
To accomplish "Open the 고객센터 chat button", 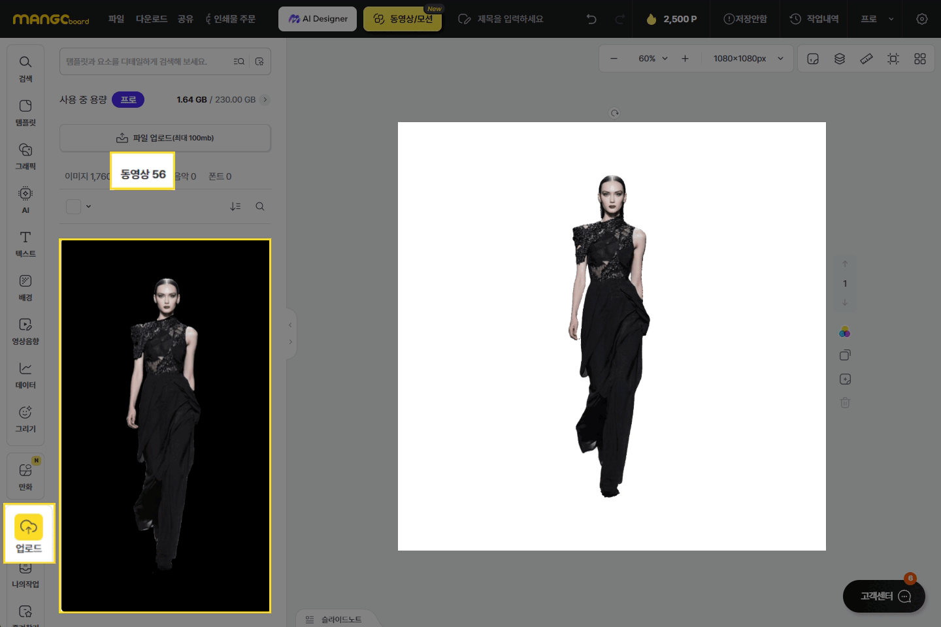I will tap(884, 596).
